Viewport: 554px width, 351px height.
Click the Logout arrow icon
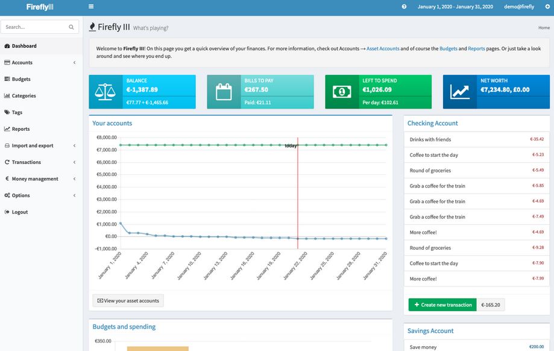click(7, 212)
